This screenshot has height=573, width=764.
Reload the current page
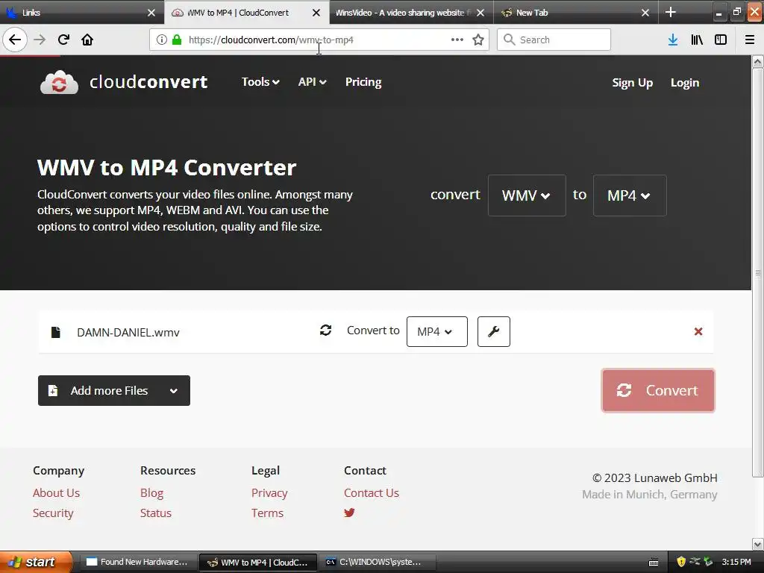[63, 40]
